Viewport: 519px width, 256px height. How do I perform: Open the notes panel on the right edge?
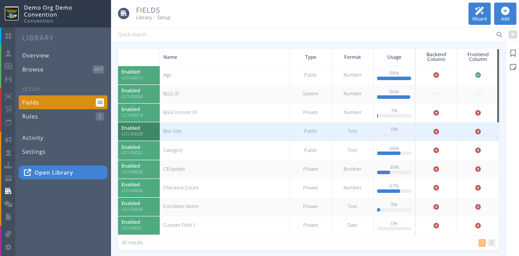513,67
